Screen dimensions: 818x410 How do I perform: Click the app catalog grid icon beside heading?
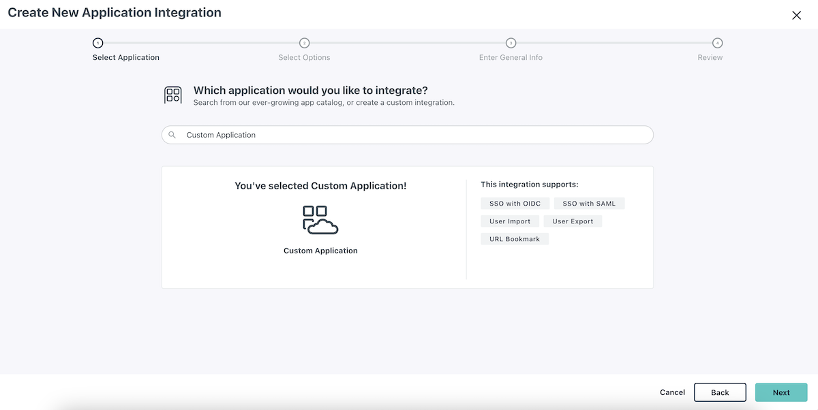tap(173, 95)
